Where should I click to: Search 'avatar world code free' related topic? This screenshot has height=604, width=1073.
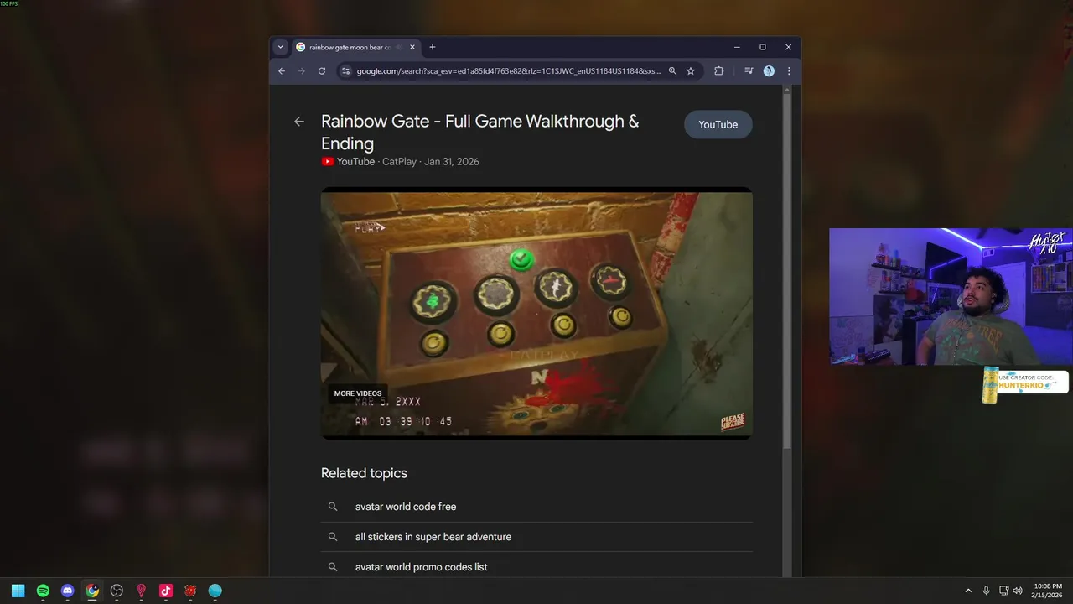click(x=536, y=507)
